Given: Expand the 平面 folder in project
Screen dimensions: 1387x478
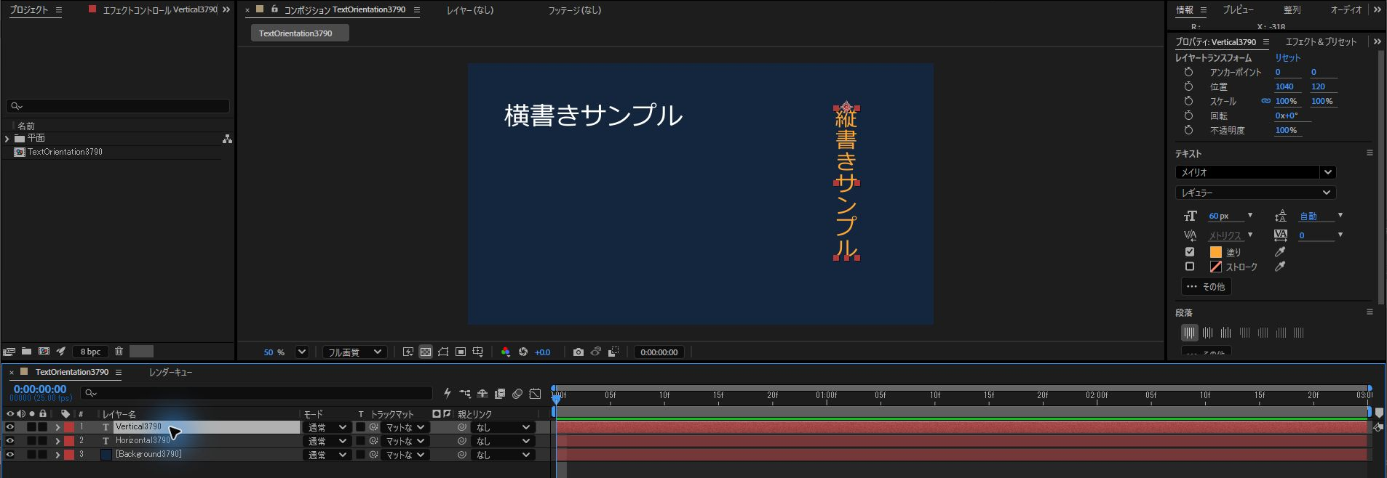Looking at the screenshot, I should pyautogui.click(x=7, y=139).
